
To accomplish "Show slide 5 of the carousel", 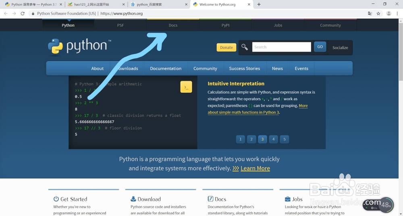I will [285, 139].
